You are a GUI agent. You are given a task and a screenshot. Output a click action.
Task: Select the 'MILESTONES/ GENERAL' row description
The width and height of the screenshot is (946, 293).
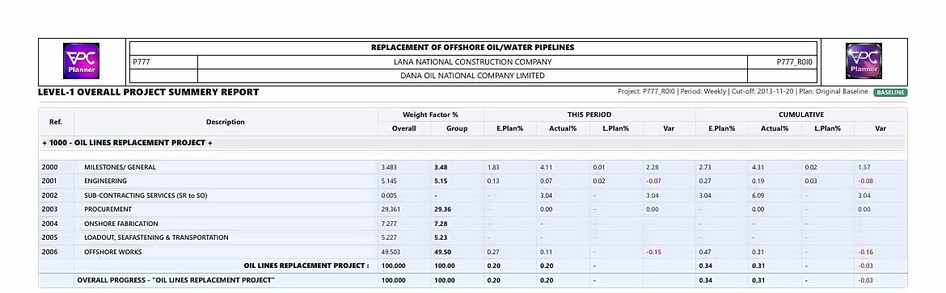(120, 167)
